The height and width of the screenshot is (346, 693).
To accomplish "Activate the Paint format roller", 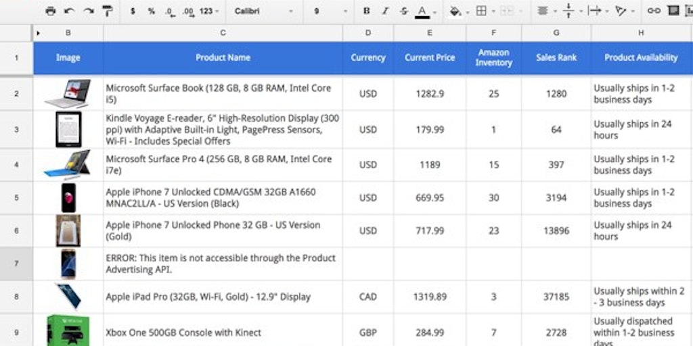I will tap(108, 11).
